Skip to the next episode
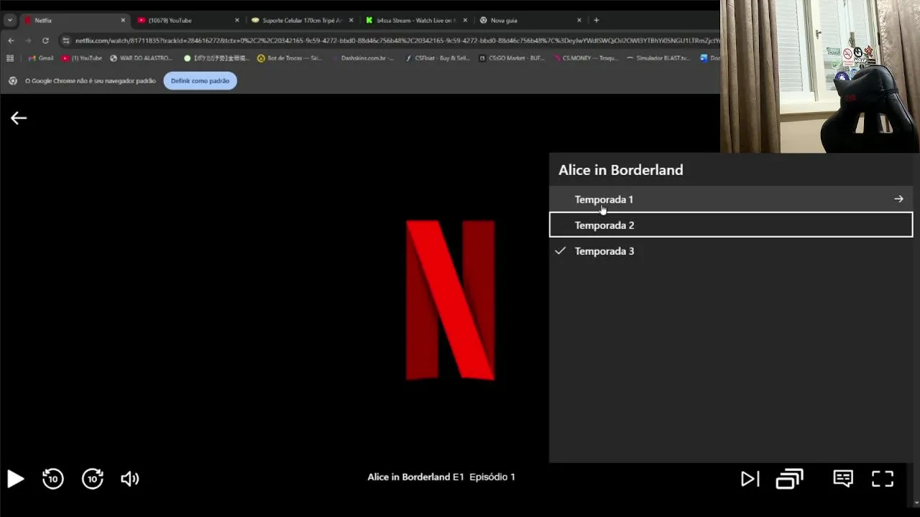 coord(750,479)
